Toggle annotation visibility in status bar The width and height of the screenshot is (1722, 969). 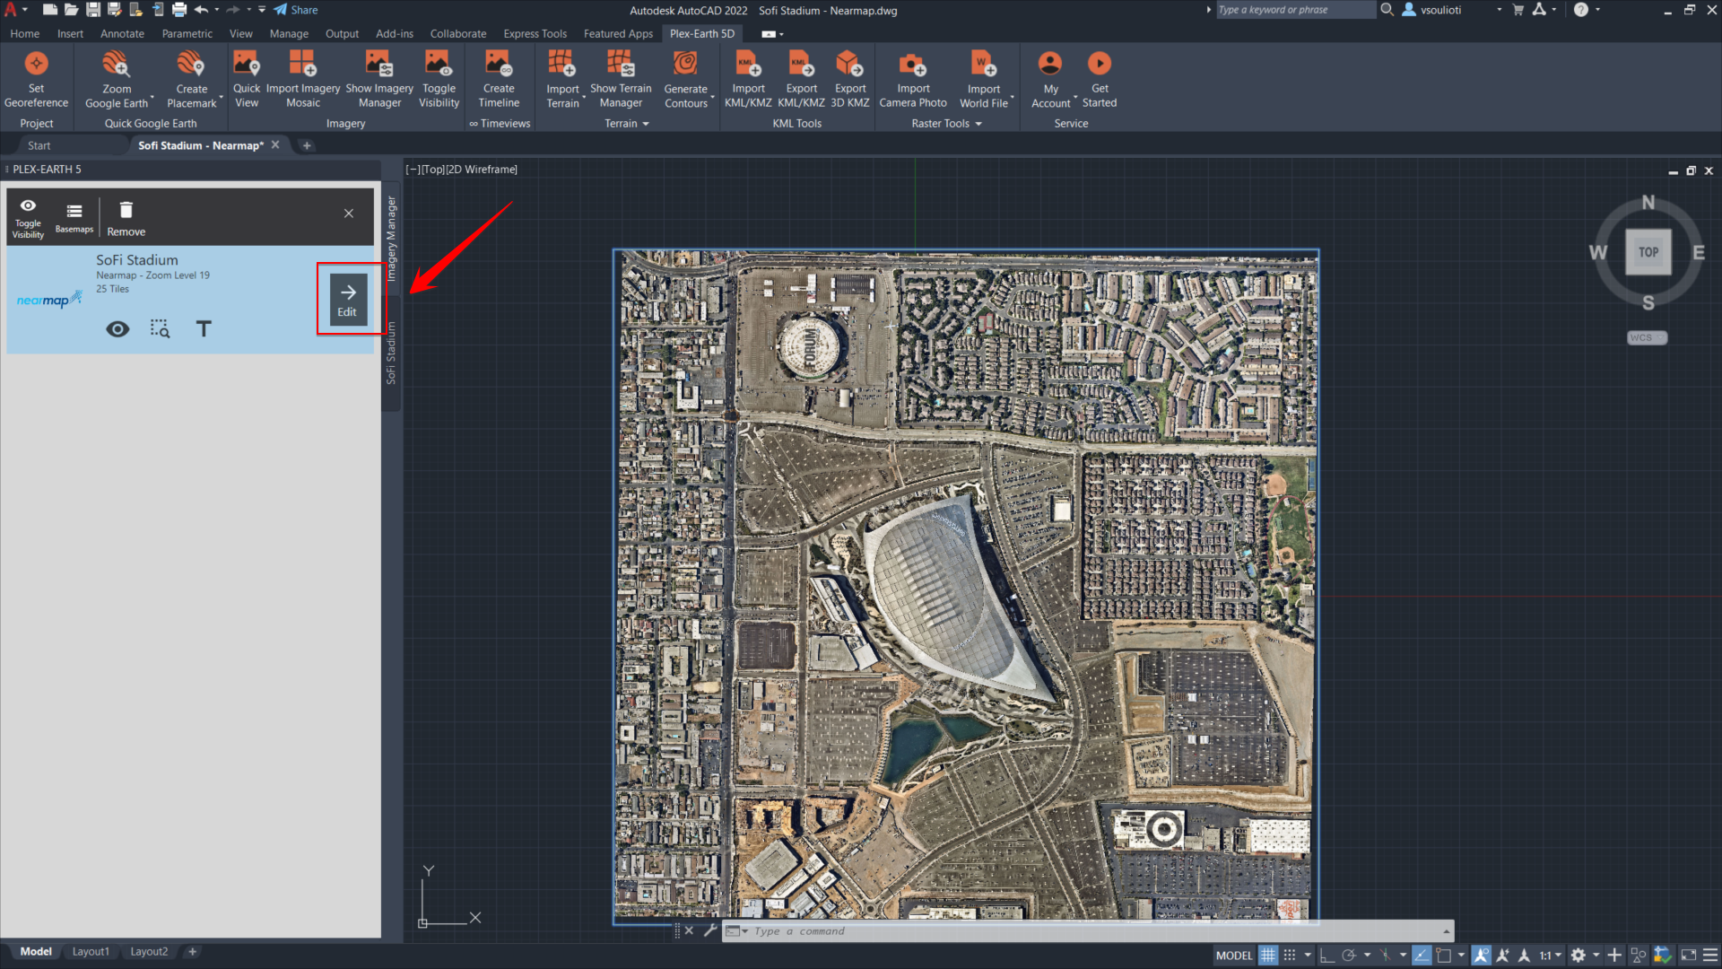tap(1481, 956)
